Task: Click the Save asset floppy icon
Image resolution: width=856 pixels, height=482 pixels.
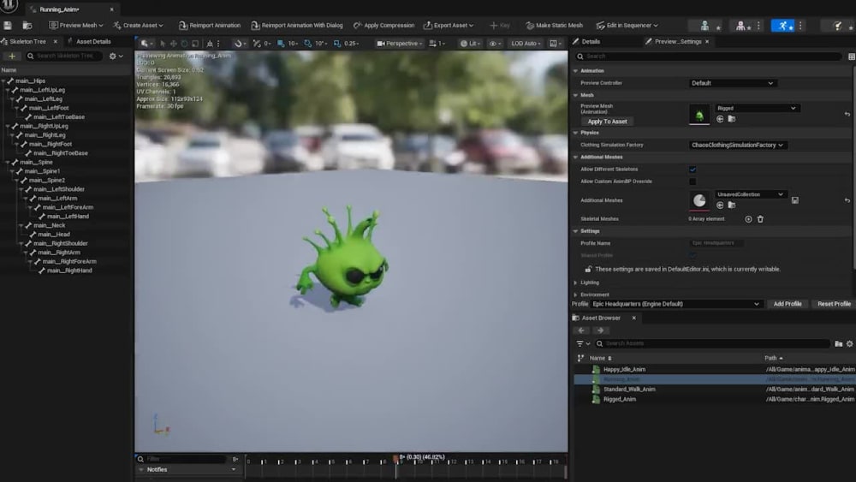Action: coord(8,25)
